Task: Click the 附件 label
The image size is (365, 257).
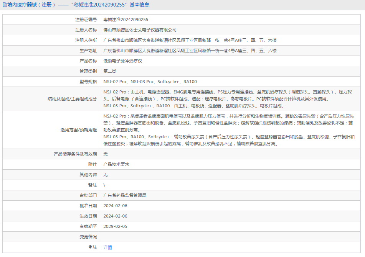Action: 92,165
